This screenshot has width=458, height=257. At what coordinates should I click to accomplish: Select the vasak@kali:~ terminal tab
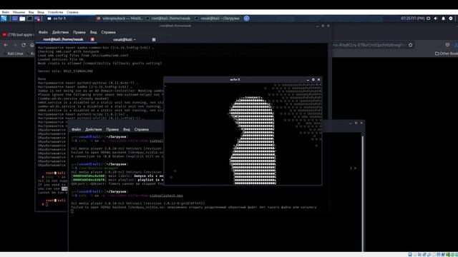(124, 39)
